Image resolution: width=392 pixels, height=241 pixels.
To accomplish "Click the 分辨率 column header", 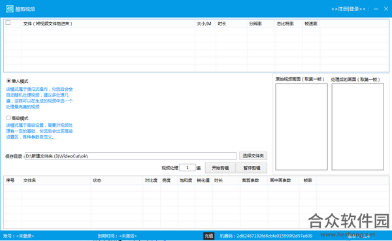I will [x=261, y=24].
